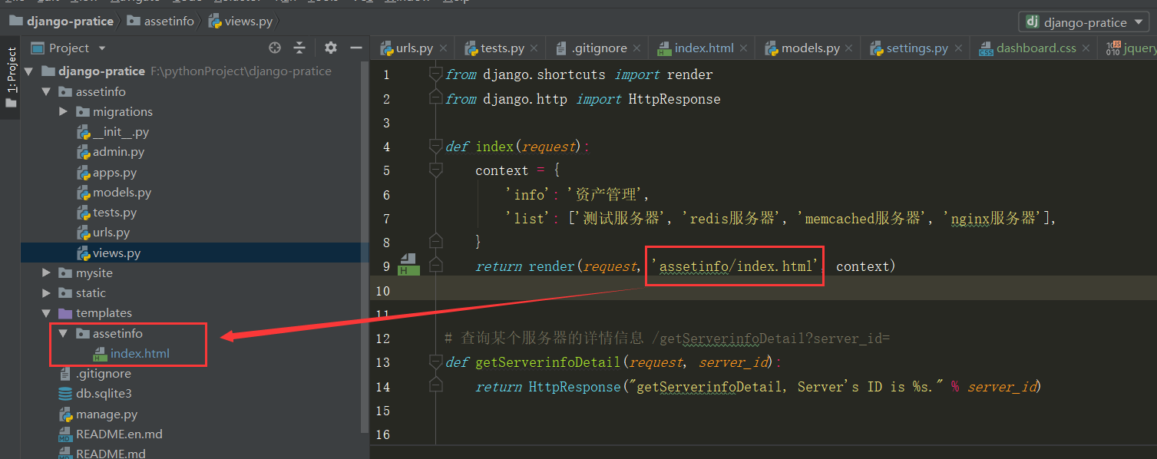This screenshot has height=459, width=1157.
Task: Fold the context dictionary at line 5
Action: tap(435, 170)
